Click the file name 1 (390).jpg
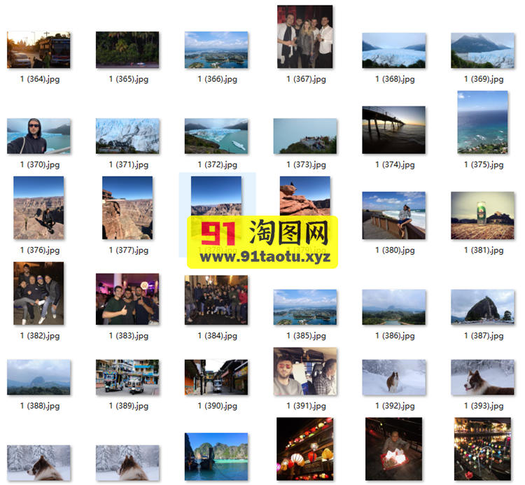The width and height of the screenshot is (525, 485). click(217, 406)
